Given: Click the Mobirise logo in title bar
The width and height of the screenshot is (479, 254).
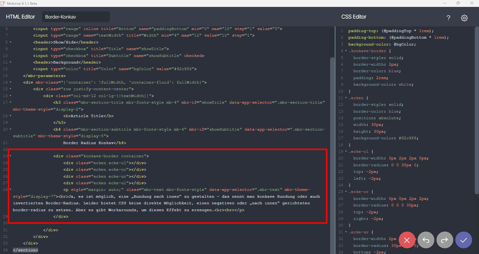Looking at the screenshot, I should point(3,3).
